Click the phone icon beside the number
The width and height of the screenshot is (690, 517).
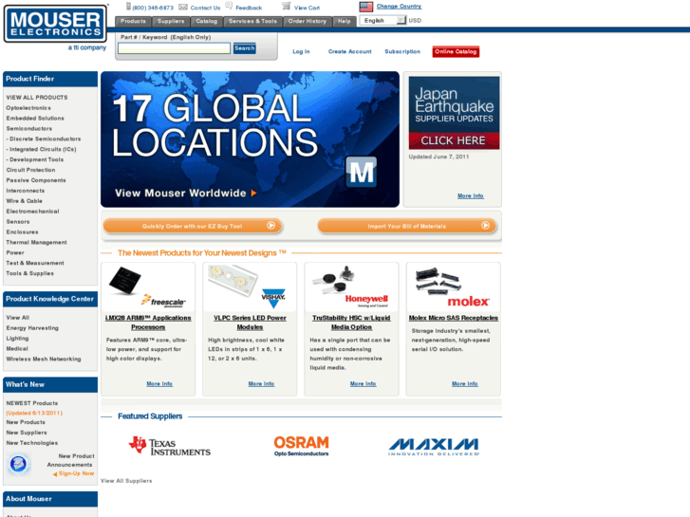click(128, 6)
